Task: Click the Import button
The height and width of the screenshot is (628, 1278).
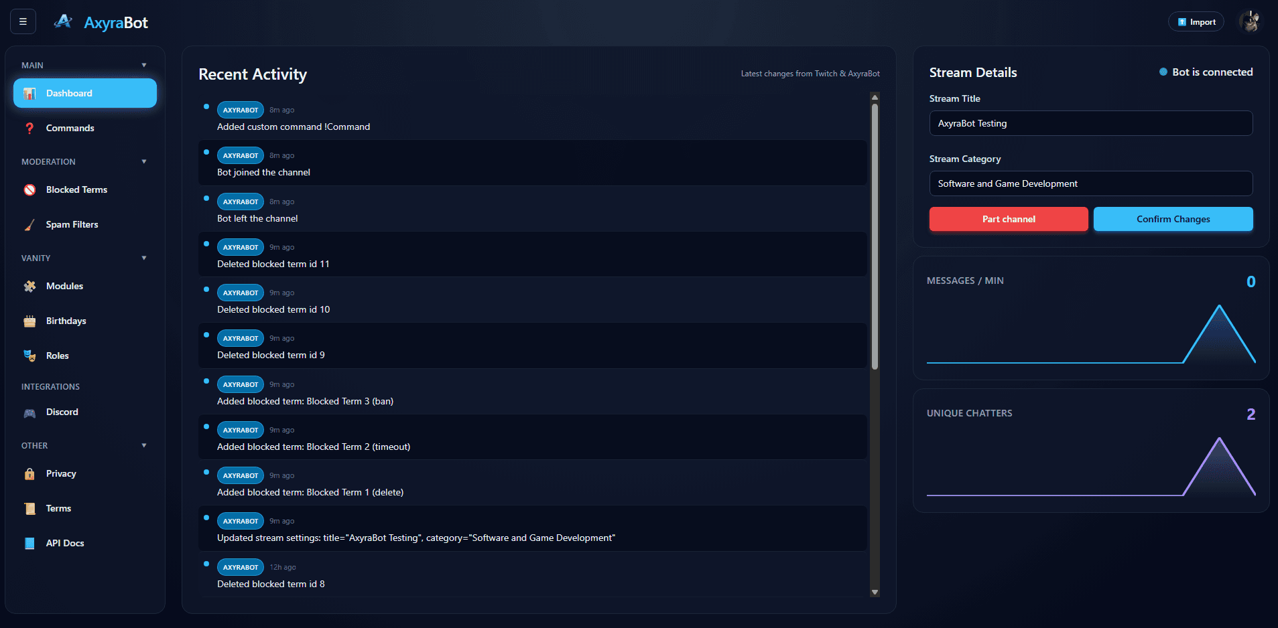Action: click(x=1196, y=22)
